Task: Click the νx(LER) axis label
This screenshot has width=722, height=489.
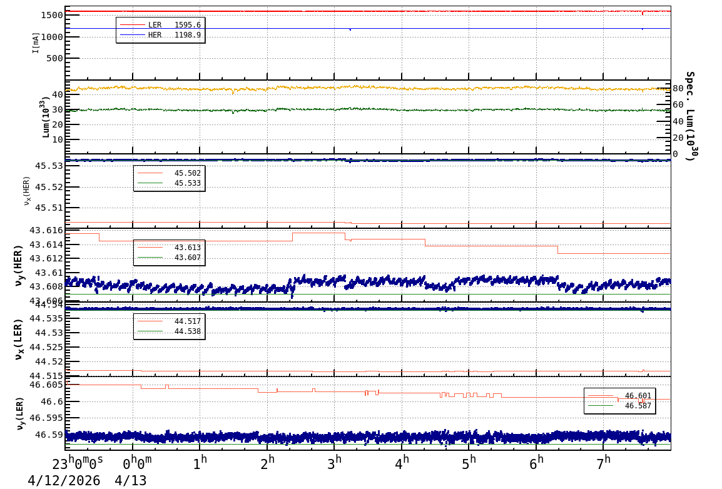Action: [19, 339]
